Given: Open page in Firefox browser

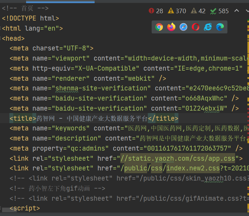Looking at the screenshot, I should point(171,27).
